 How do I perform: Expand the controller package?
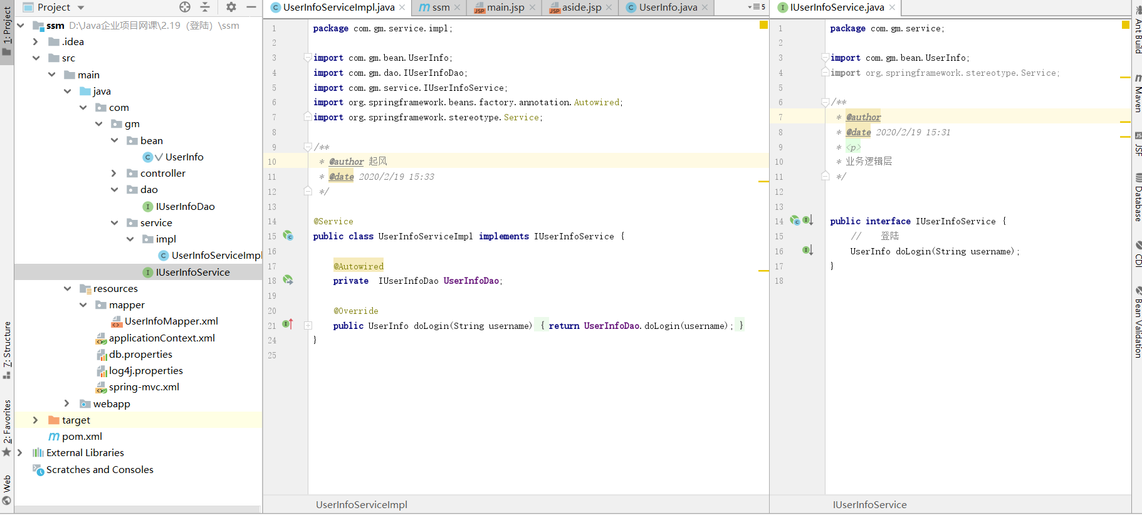114,173
